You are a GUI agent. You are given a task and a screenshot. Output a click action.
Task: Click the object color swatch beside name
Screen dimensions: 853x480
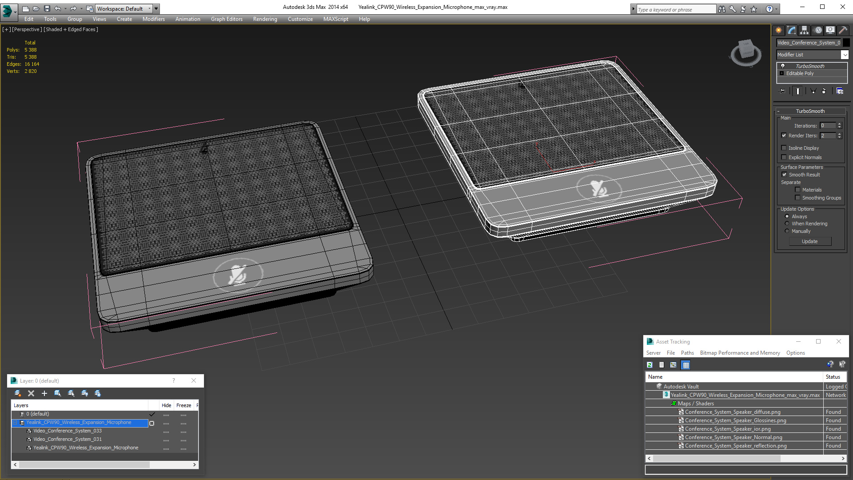846,43
